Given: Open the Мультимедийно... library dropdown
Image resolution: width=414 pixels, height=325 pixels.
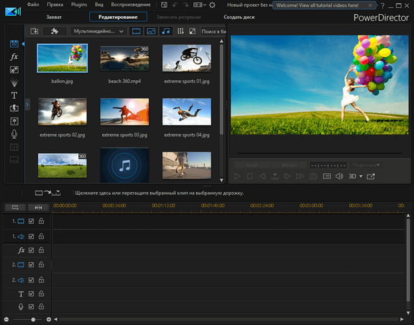Looking at the screenshot, I should click(98, 31).
